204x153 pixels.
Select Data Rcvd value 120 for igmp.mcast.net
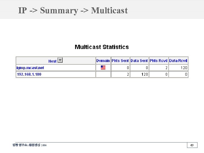[x=184, y=68]
